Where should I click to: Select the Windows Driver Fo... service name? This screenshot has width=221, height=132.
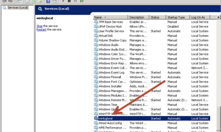pyautogui.click(x=112, y=59)
